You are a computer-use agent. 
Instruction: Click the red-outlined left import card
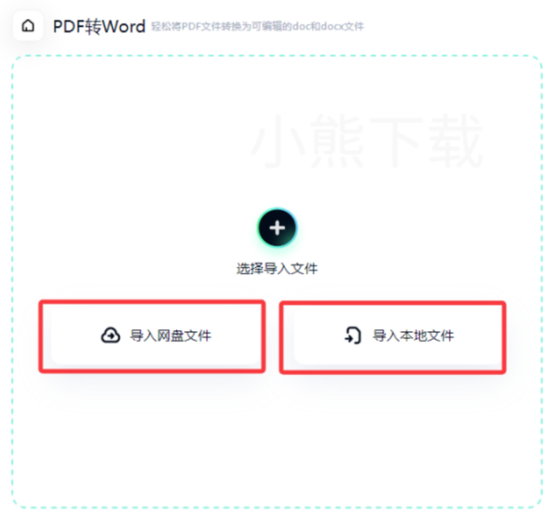click(x=153, y=336)
